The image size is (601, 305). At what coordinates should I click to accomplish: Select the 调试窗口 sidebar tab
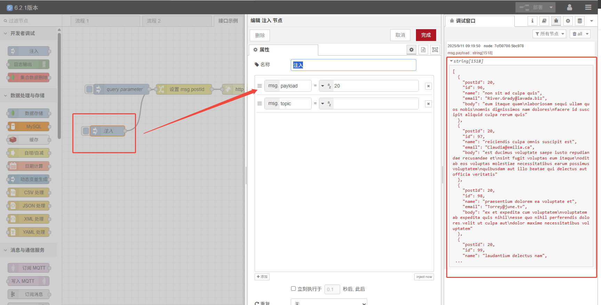click(480, 21)
